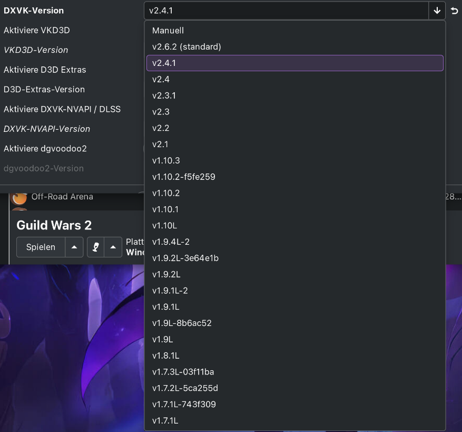Select v1.10L version entry

pyautogui.click(x=294, y=225)
